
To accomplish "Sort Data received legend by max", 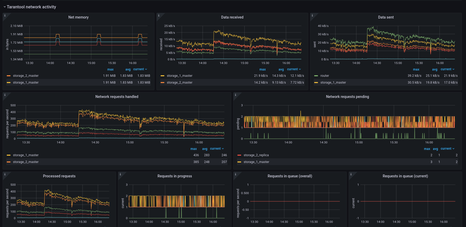I will coord(263,69).
